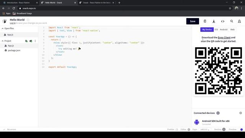Open the Apps bookmarks shortcut
The image size is (245, 138).
7,13
